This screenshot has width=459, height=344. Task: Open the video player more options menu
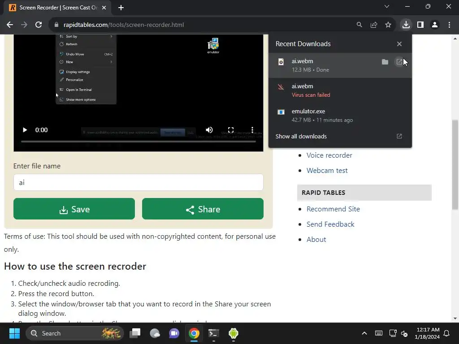[x=252, y=130]
